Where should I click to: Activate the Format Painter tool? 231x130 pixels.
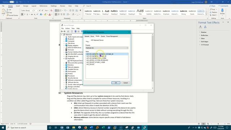[12, 15]
